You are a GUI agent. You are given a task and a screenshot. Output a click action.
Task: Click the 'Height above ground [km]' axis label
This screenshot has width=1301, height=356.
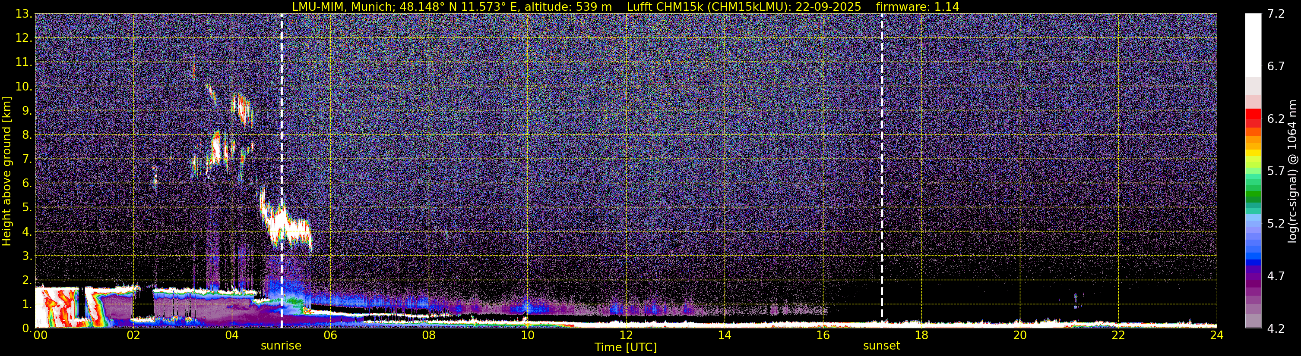point(6,171)
